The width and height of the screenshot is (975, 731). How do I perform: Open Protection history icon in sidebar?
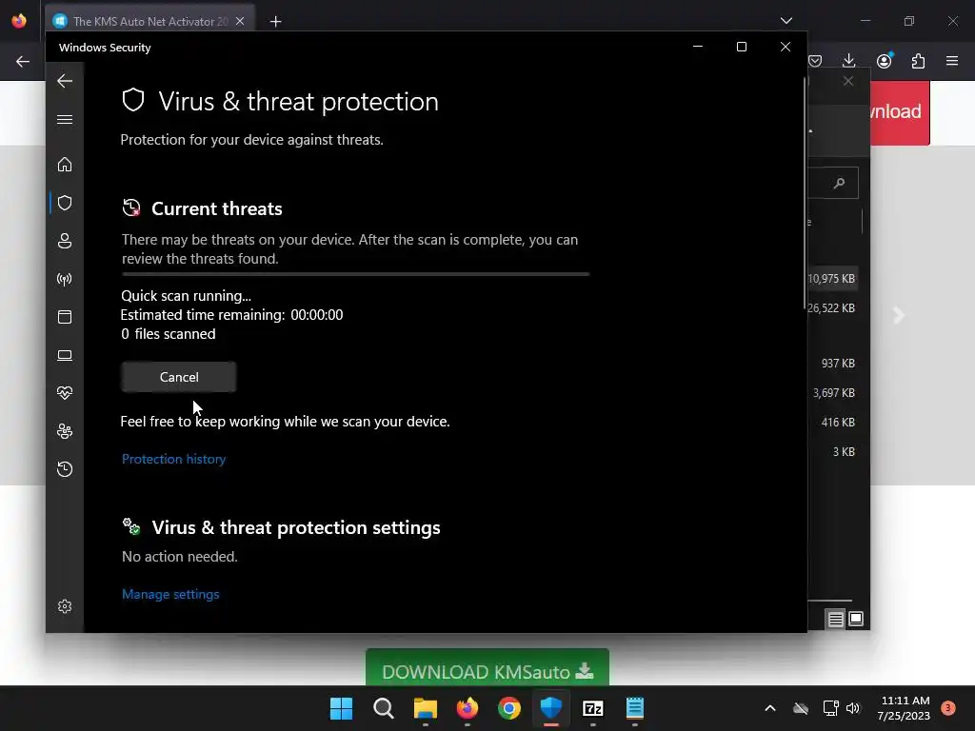coord(65,468)
